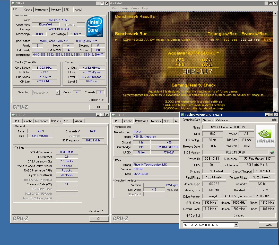Select the Graphics Card tab in GPU-Z
279x245 pixels.
pyautogui.click(x=191, y=120)
